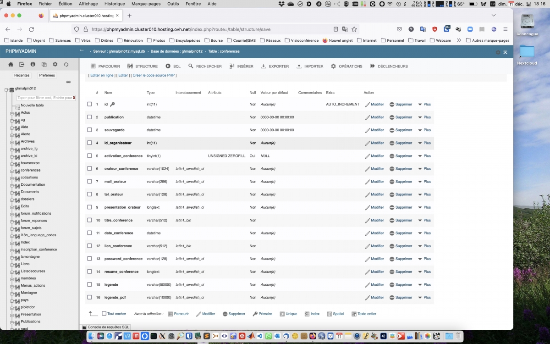
Task: Open the Plus dropdown for resume_conference
Action: 424,272
